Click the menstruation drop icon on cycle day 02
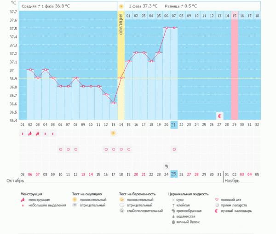The height and width of the screenshot is (234, 276). (x=30, y=134)
